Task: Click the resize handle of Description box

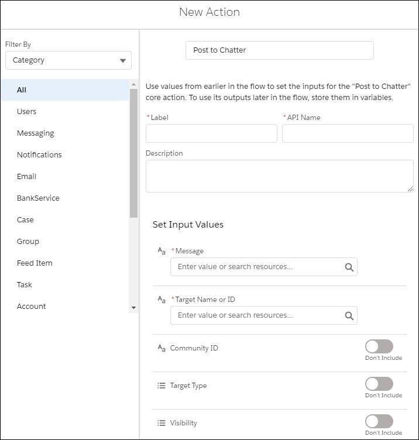Action: [410, 189]
